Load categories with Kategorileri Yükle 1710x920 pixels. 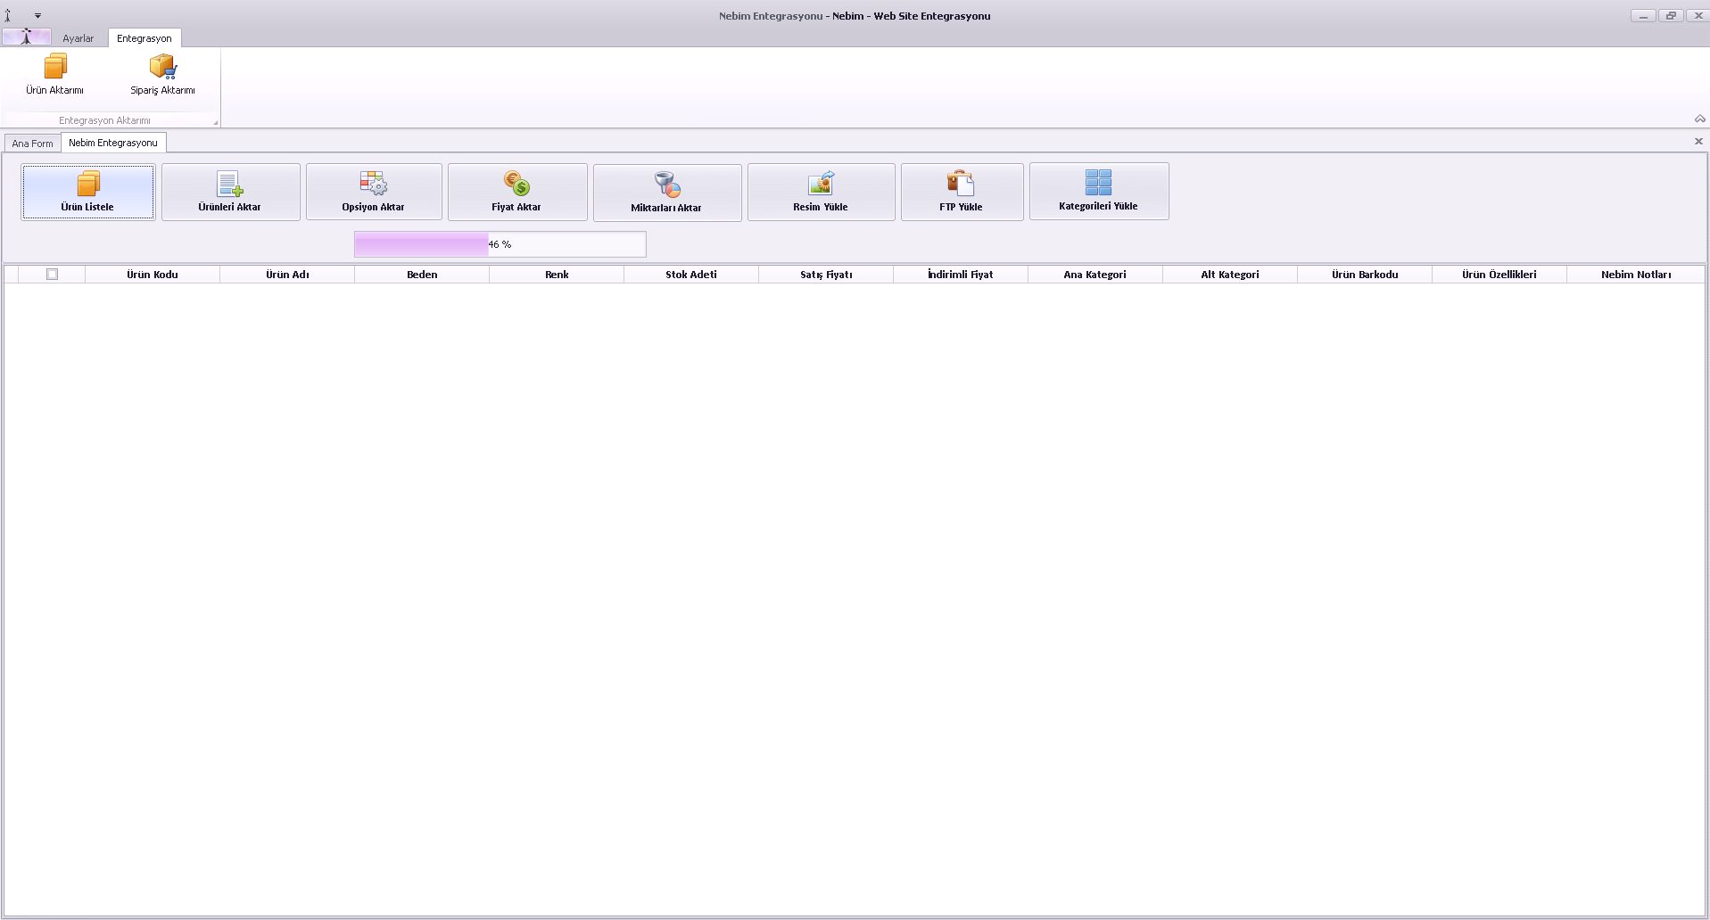click(1098, 191)
